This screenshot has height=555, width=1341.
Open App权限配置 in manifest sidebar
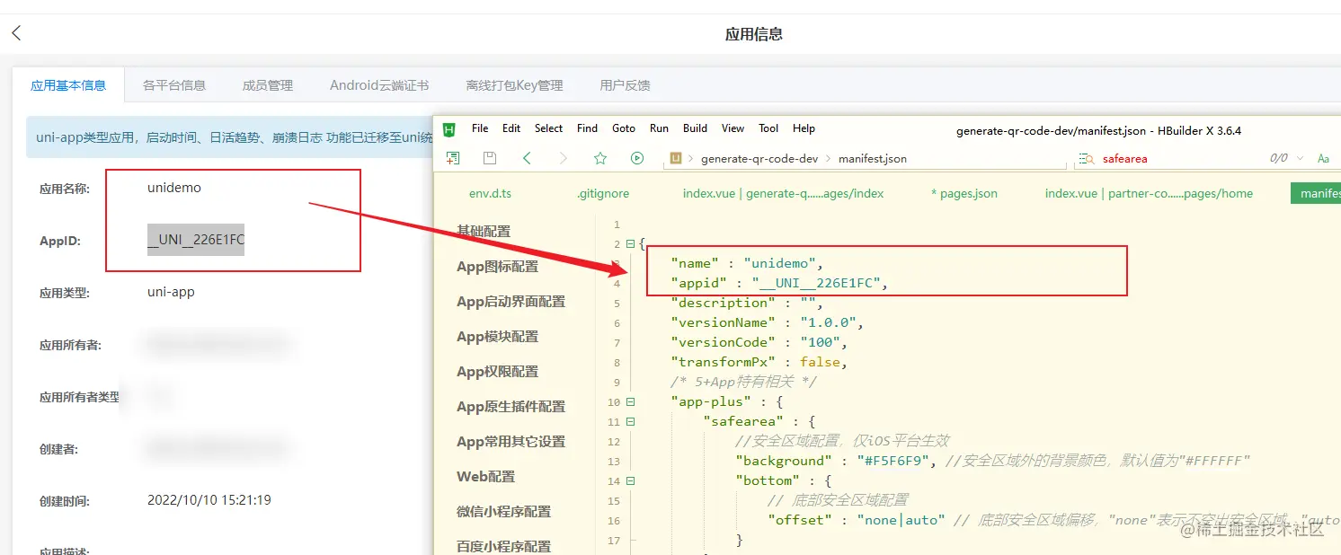pyautogui.click(x=498, y=371)
